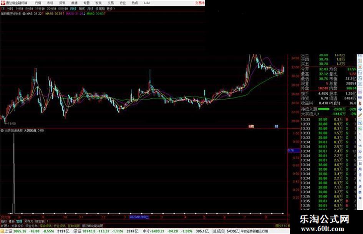Viewport: 363px width, 234px height.
Task: Click the 深证 10142.8 index in status bar
Action: click(x=84, y=231)
